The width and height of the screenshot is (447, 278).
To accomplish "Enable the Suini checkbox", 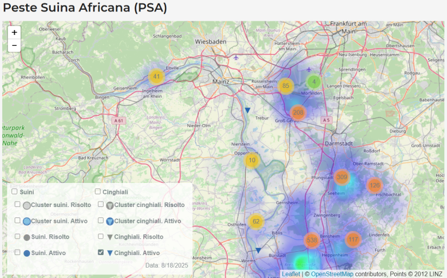I will 14,192.
